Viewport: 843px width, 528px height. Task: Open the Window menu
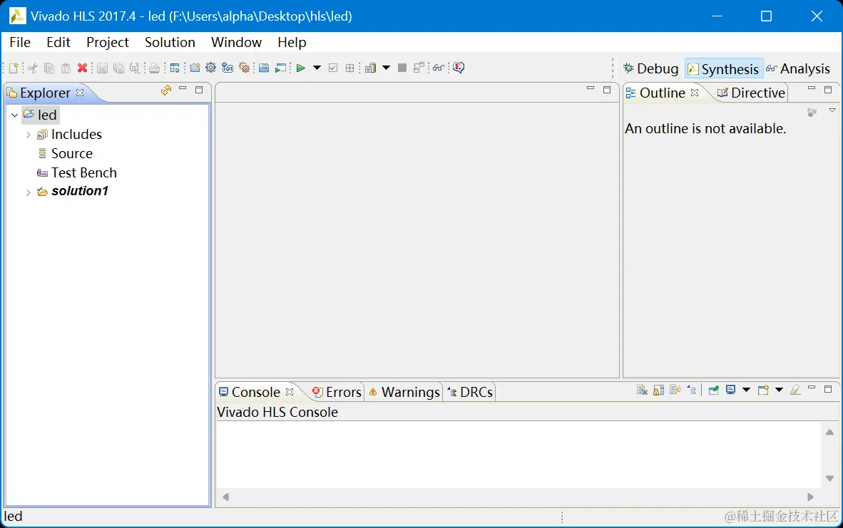pos(237,43)
